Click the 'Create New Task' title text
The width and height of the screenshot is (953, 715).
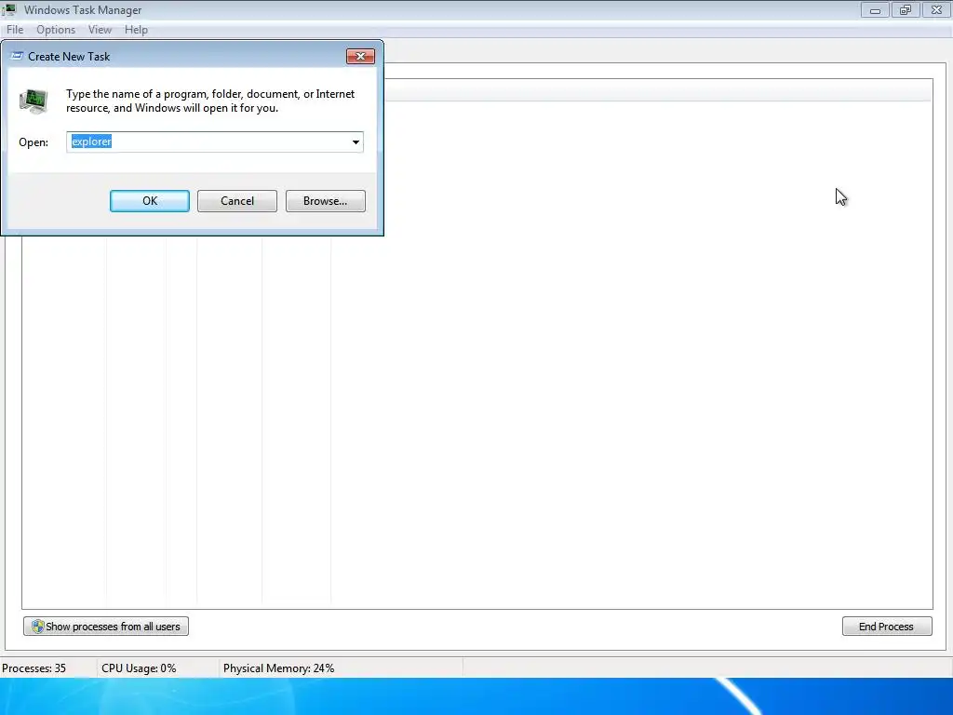click(x=69, y=57)
